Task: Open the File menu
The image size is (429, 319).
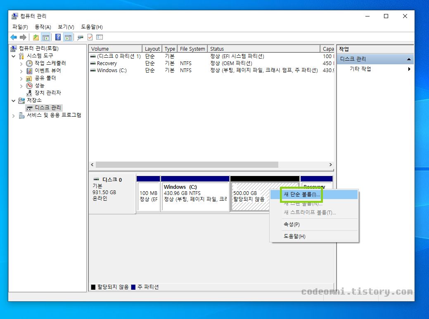Action: pos(20,27)
